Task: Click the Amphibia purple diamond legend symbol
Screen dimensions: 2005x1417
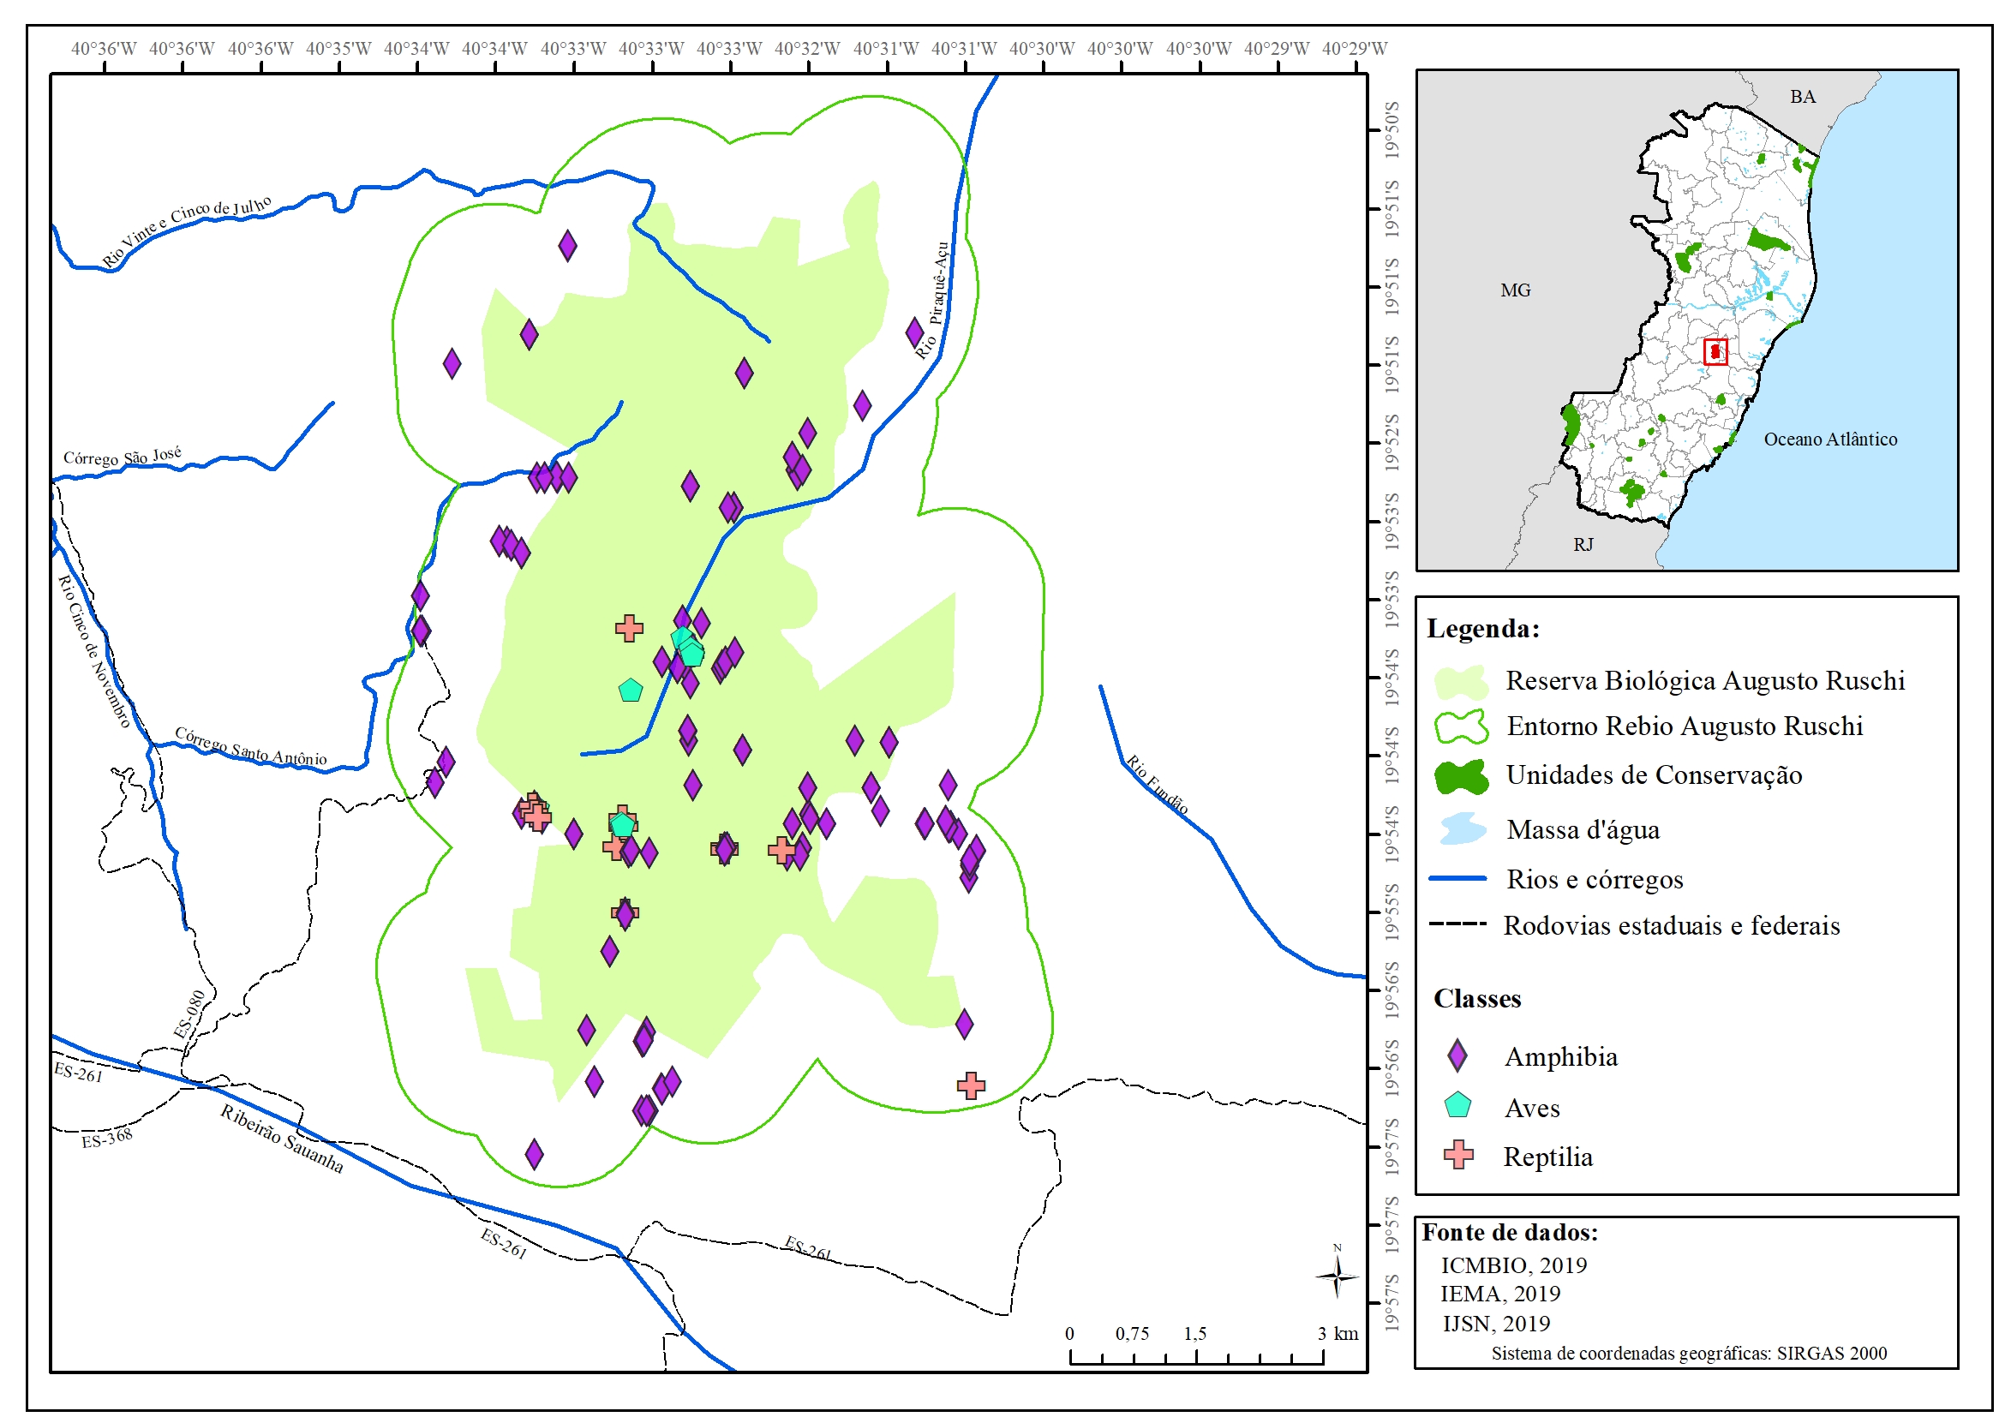Action: [1457, 1055]
